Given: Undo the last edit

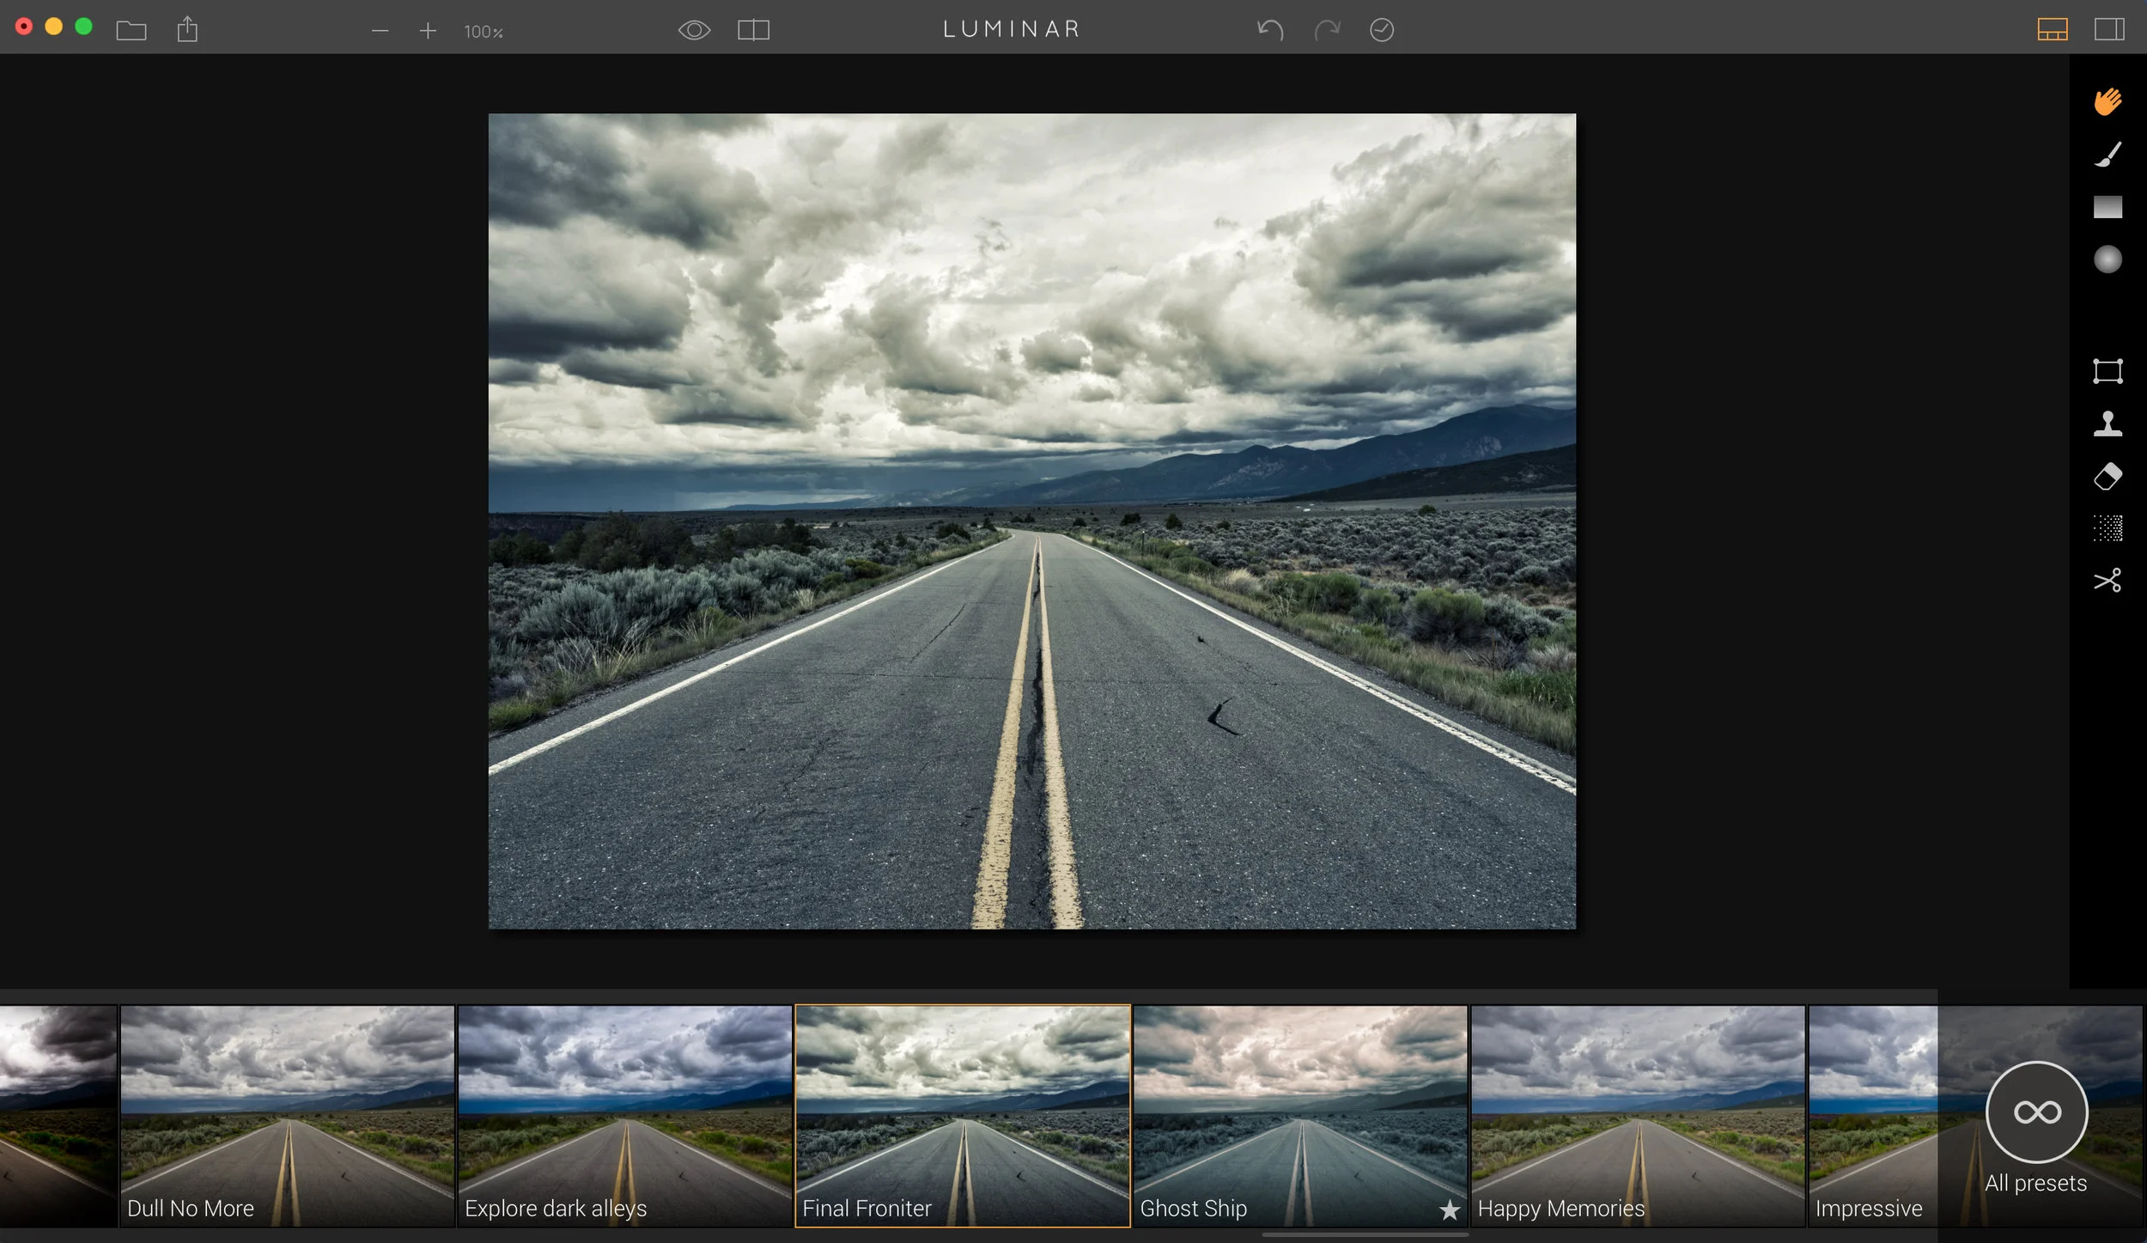Looking at the screenshot, I should tap(1269, 30).
